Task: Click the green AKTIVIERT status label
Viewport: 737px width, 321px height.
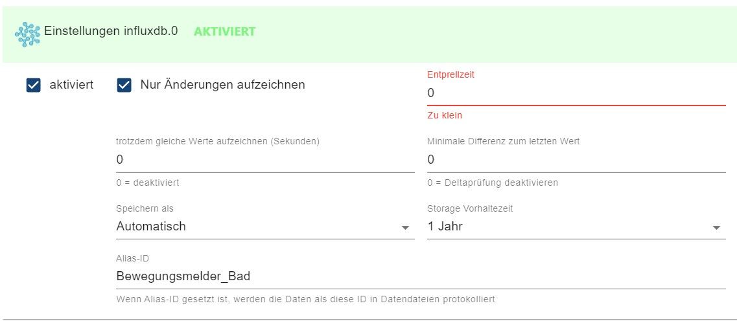Action: tap(224, 31)
